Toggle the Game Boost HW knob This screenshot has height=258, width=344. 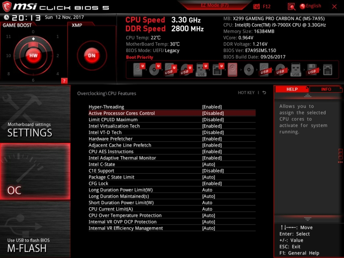click(34, 55)
